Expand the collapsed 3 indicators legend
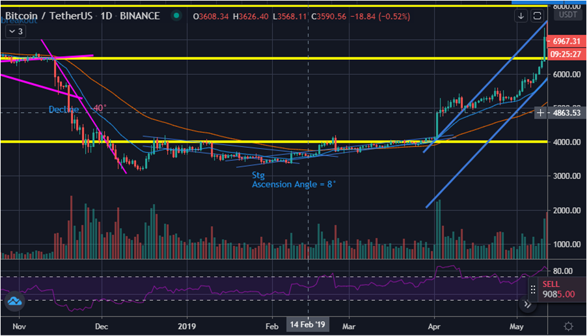 (x=16, y=31)
